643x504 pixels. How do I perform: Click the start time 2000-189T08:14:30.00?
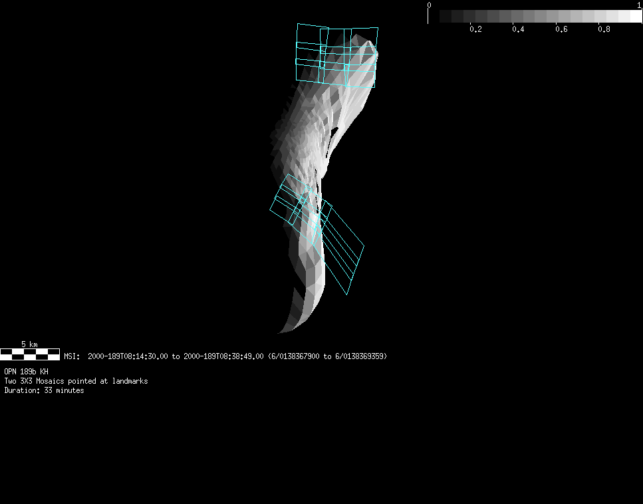(x=128, y=356)
